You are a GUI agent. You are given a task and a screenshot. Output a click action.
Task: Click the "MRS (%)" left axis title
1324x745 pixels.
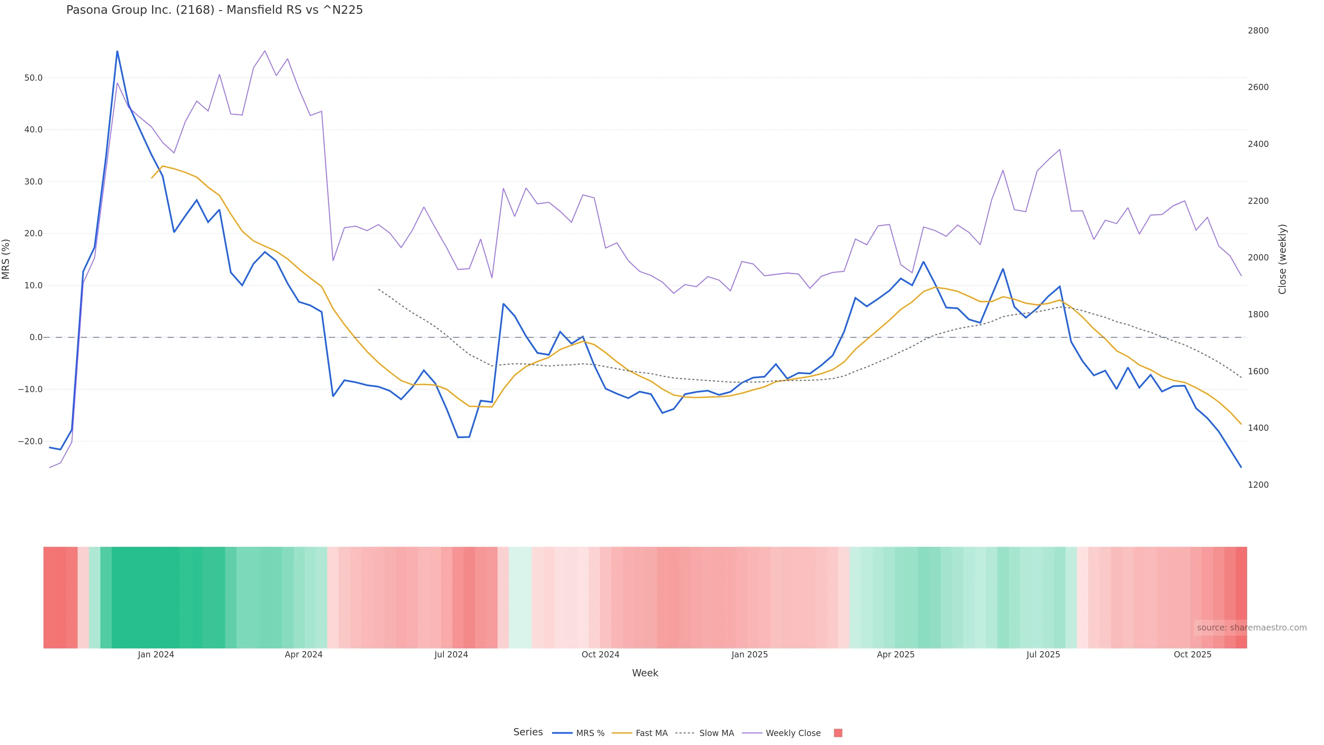(6, 259)
